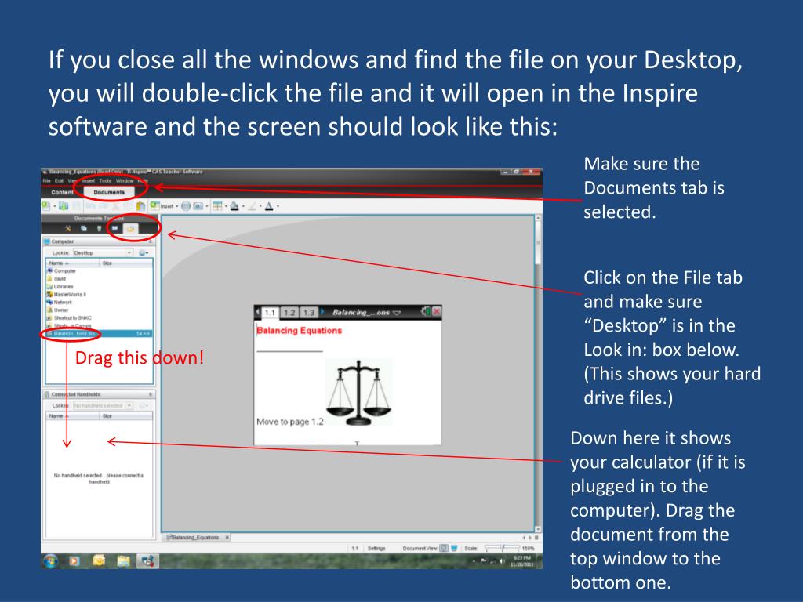
Task: Sort Computer file list by Size column
Action: [x=126, y=263]
